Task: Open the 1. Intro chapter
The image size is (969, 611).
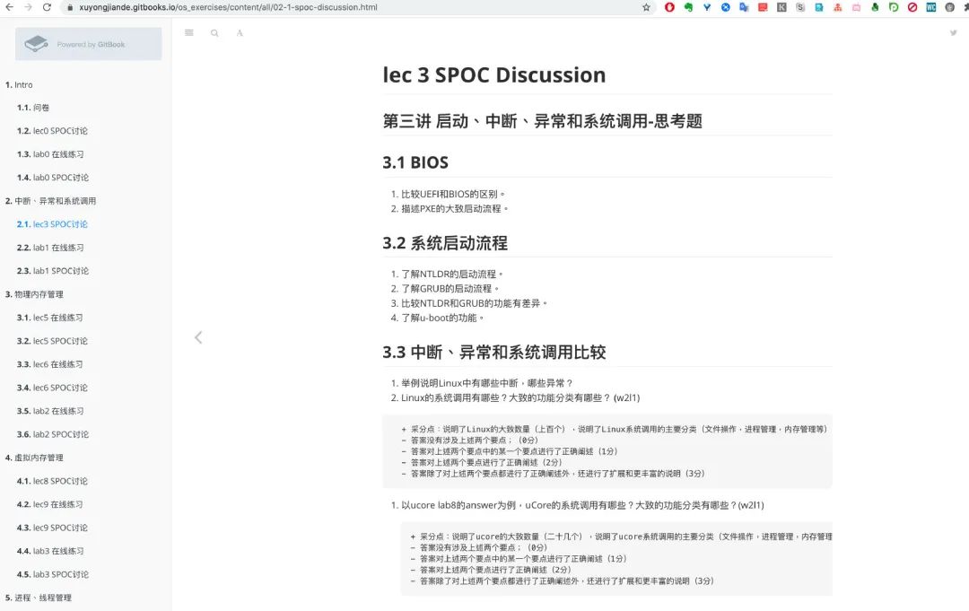Action: click(19, 84)
